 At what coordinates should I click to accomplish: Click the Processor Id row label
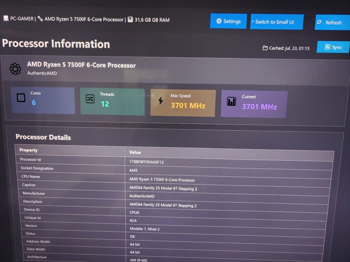pyautogui.click(x=30, y=159)
